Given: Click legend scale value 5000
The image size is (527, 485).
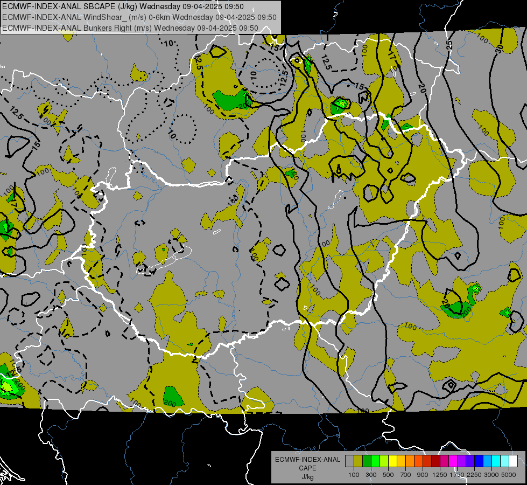Looking at the screenshot, I should pyautogui.click(x=509, y=475).
